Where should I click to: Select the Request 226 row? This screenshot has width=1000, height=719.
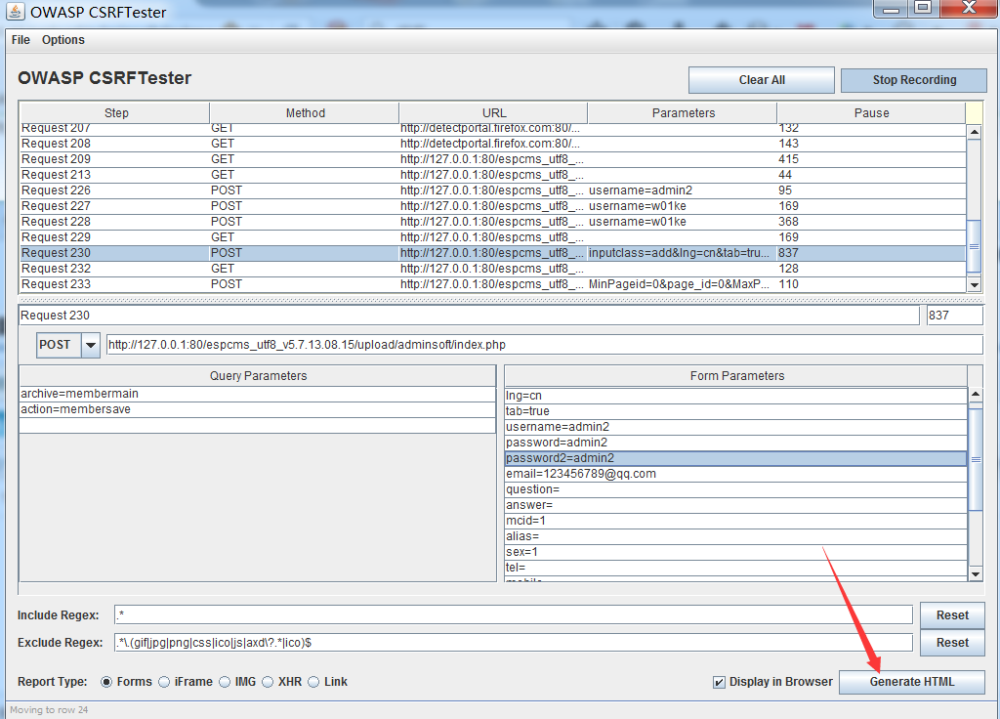pyautogui.click(x=493, y=190)
